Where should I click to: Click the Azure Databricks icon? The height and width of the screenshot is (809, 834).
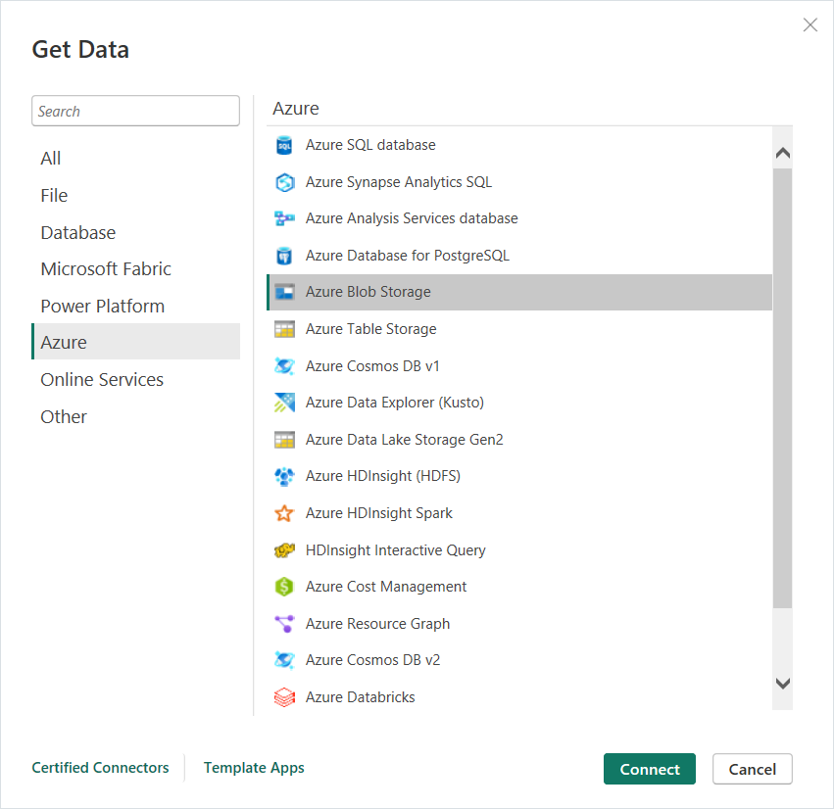[x=284, y=696]
